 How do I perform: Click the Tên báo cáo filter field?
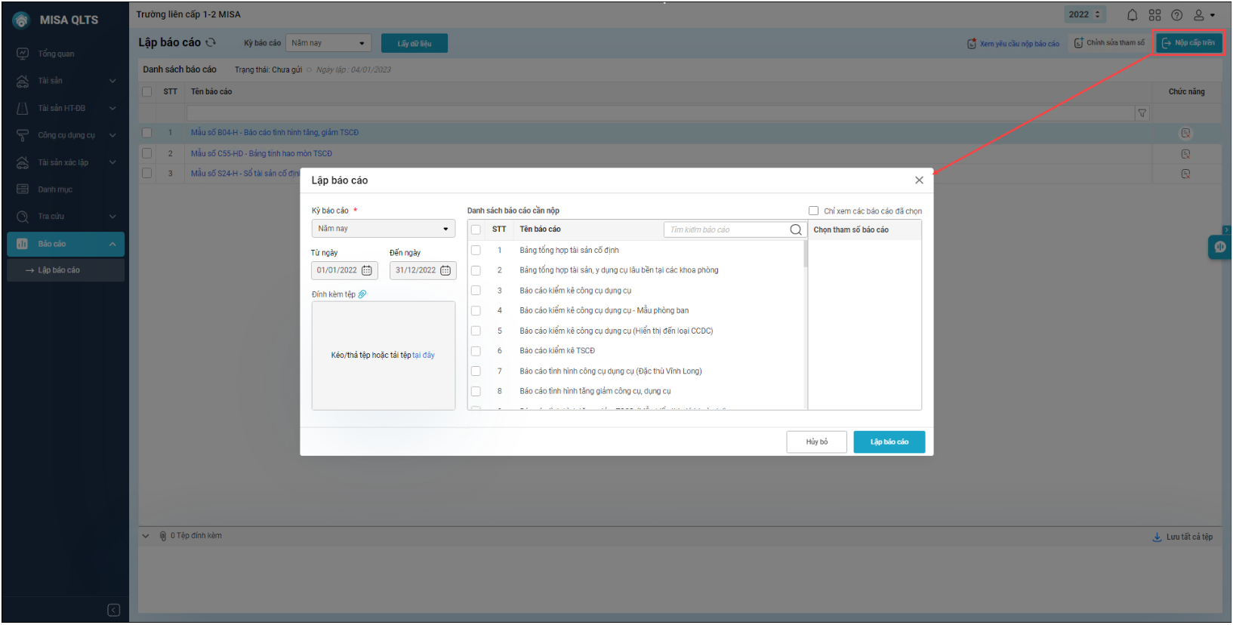661,113
